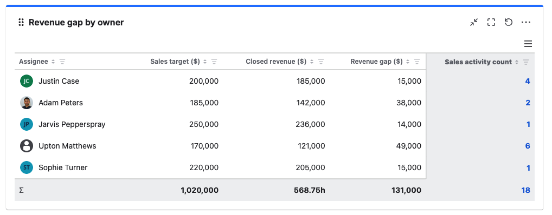Open Sophie Turner's activity count link 1
The width and height of the screenshot is (552, 215).
pos(529,168)
